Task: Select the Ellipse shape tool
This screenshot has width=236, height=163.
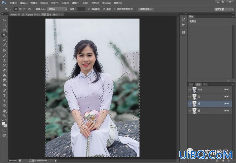Action: pos(4,105)
